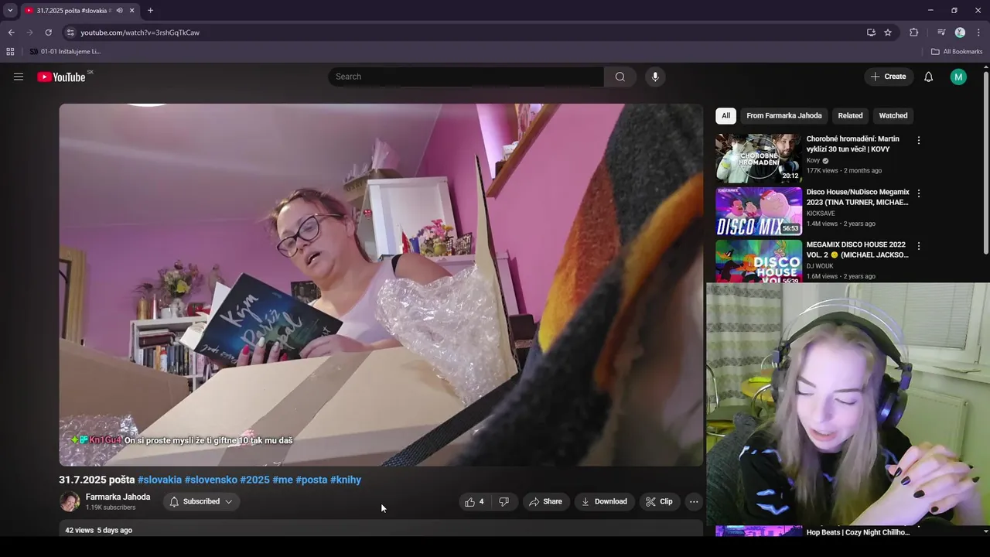
Task: Click the Download button
Action: (x=604, y=501)
